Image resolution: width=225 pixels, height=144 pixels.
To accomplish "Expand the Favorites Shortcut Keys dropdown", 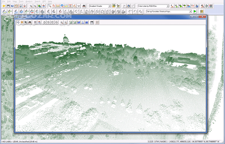I will pyautogui.click(x=190, y=11).
